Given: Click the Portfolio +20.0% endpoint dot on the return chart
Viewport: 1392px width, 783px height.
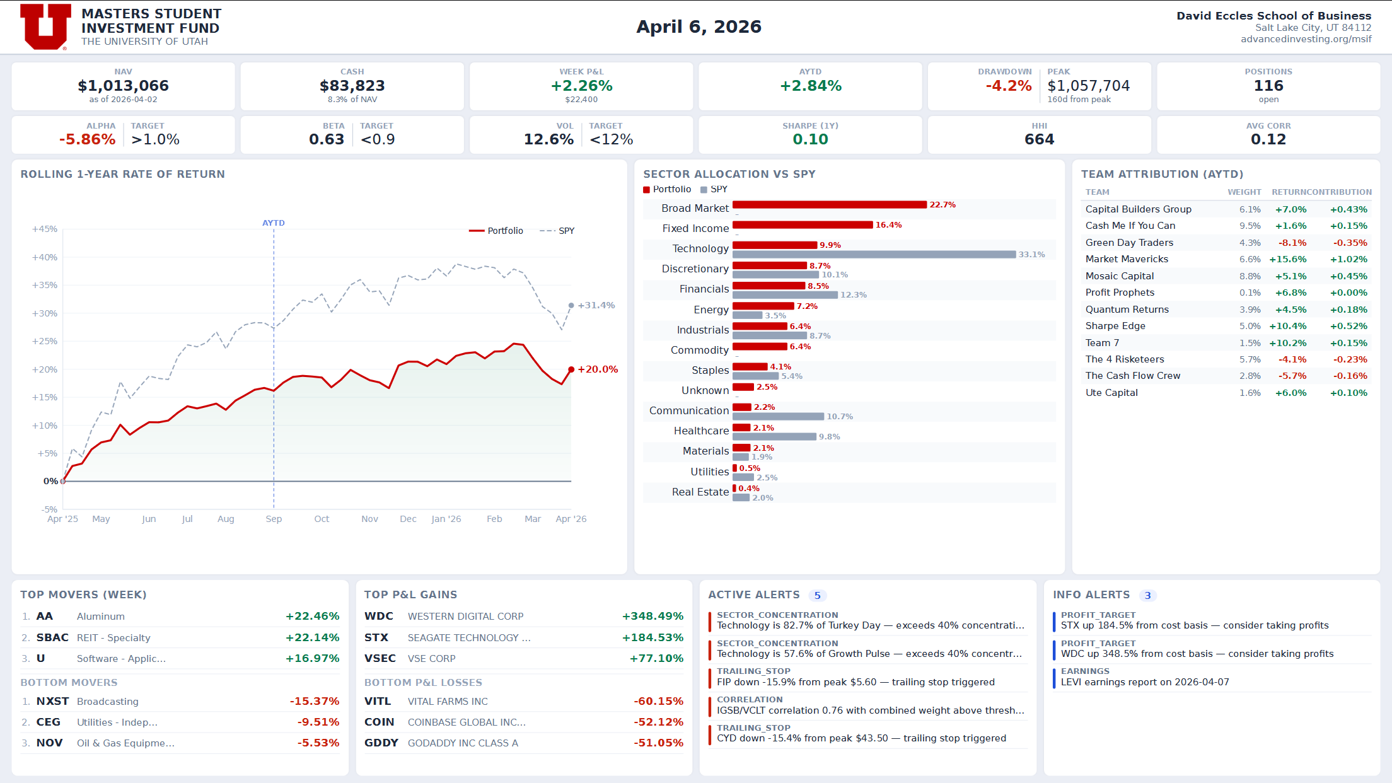Looking at the screenshot, I should pos(571,369).
